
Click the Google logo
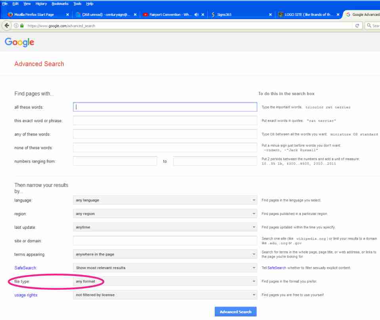click(19, 42)
